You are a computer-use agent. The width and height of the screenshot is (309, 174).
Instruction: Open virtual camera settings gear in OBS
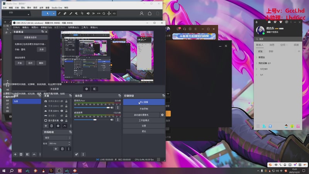click(162, 115)
